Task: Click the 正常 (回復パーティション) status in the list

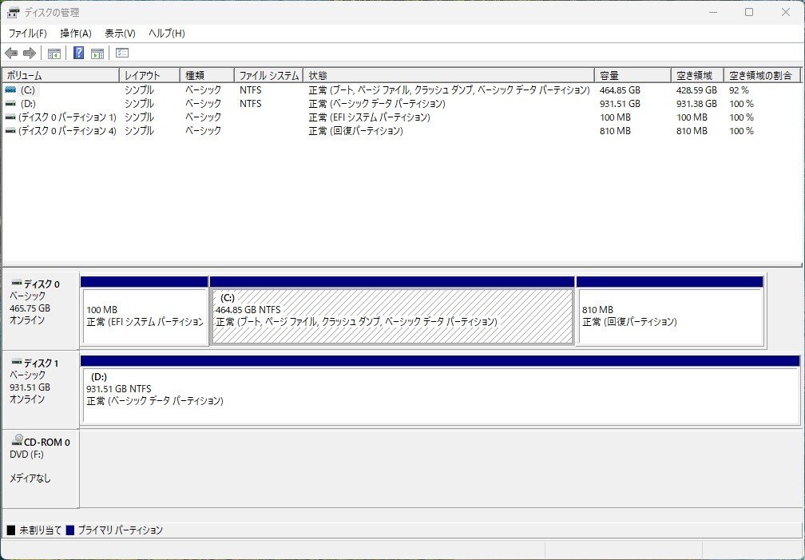Action: 356,130
